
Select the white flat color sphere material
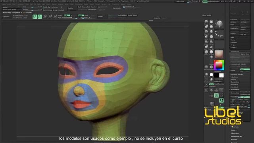tap(211, 75)
